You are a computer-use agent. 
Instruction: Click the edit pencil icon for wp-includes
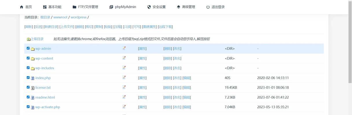coord(124,68)
